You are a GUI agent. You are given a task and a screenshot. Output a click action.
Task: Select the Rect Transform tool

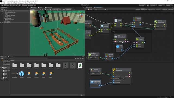14,5
